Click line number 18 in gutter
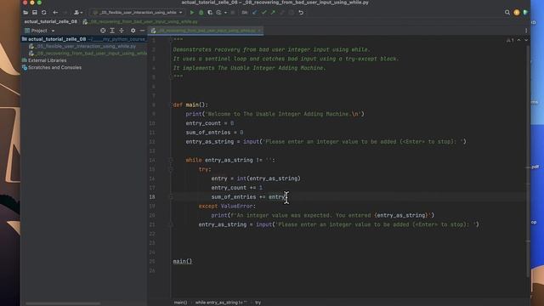This screenshot has height=306, width=544. (152, 196)
